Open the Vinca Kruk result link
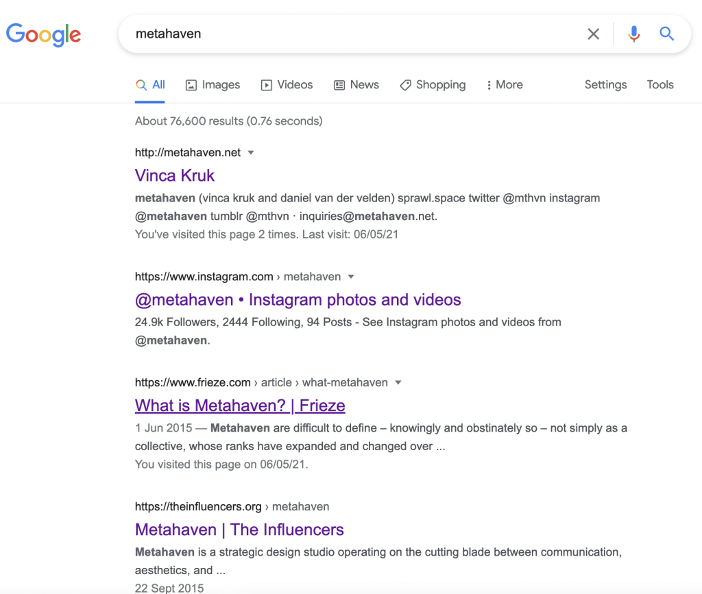The width and height of the screenshot is (702, 594). click(175, 176)
